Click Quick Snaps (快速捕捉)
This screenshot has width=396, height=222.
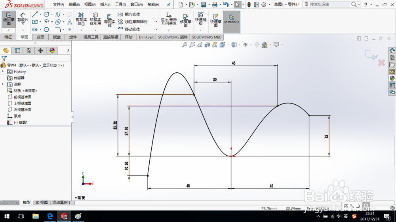(x=200, y=19)
